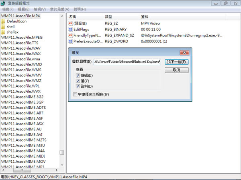This screenshot has width=241, height=180.
Task: Select the WMP11.AssocMIME.M4A key
Action: click(x=23, y=151)
